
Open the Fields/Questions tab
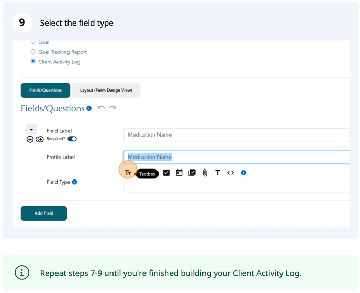coord(46,90)
